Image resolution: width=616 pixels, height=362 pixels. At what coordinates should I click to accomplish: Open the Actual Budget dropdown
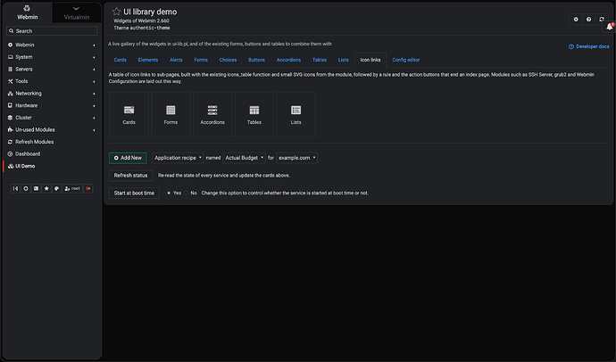click(x=245, y=158)
